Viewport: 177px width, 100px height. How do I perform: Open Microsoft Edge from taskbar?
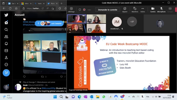click(79, 97)
